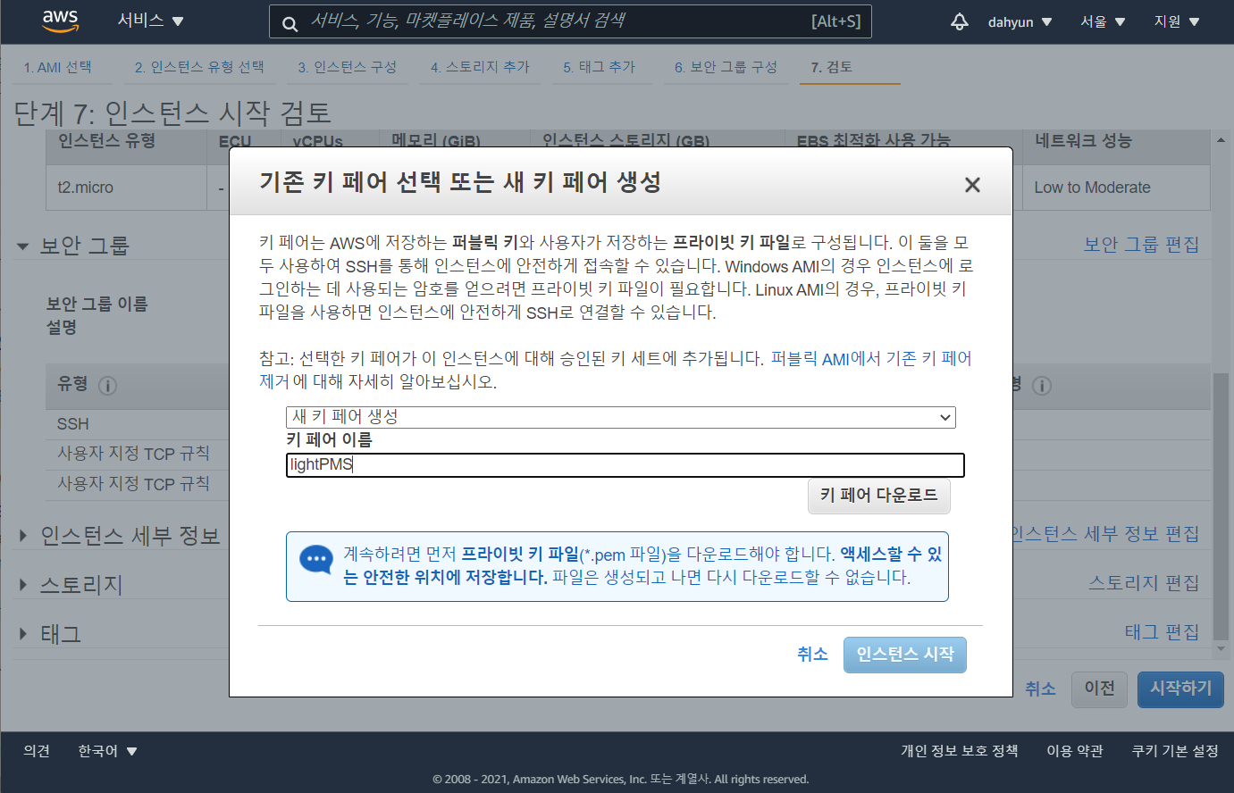Click the 키 페어 다운로드 button
The image size is (1234, 793).
pyautogui.click(x=879, y=496)
